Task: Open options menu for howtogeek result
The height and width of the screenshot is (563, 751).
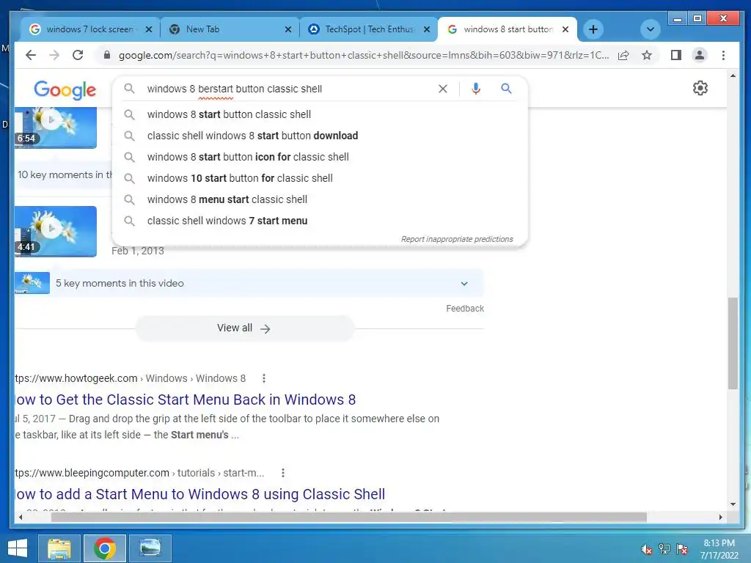Action: point(263,378)
